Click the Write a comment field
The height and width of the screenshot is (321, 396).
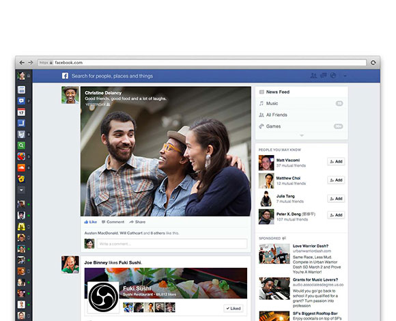pyautogui.click(x=172, y=244)
